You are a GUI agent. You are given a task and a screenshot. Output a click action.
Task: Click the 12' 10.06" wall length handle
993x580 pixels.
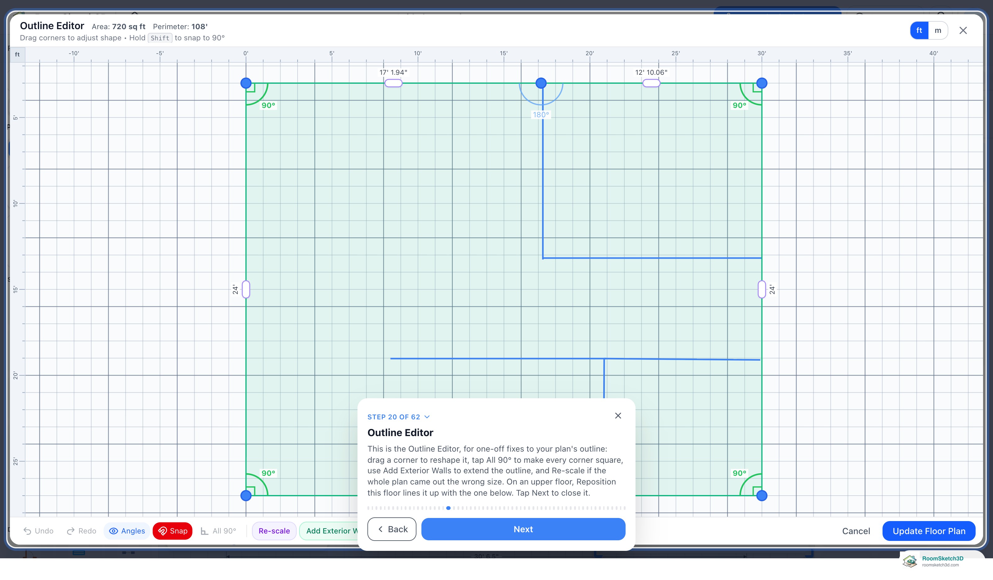coord(651,83)
